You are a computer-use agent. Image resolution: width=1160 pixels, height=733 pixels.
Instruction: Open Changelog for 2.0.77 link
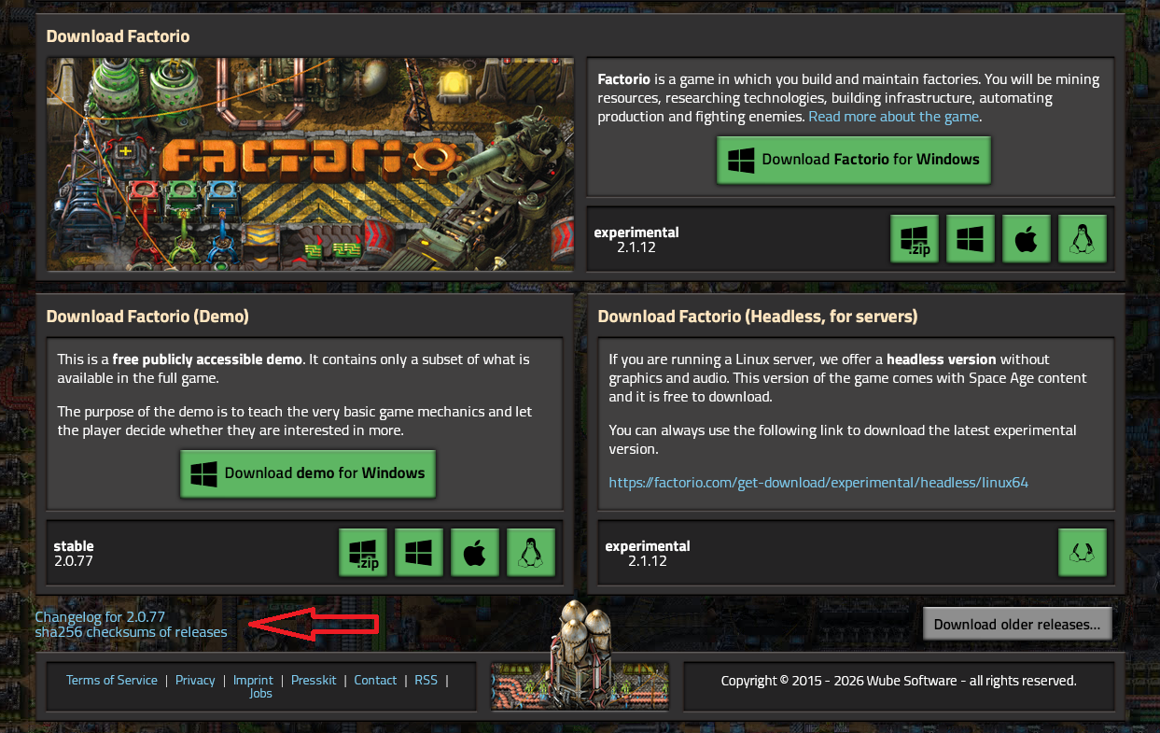(x=100, y=617)
